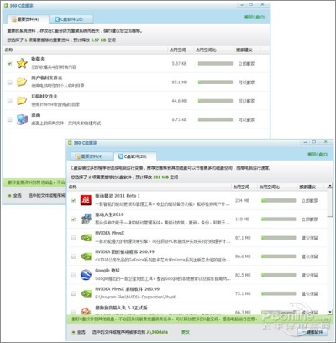Click the space-used column header in front window
The width and height of the screenshot is (336, 343).
(x=241, y=187)
